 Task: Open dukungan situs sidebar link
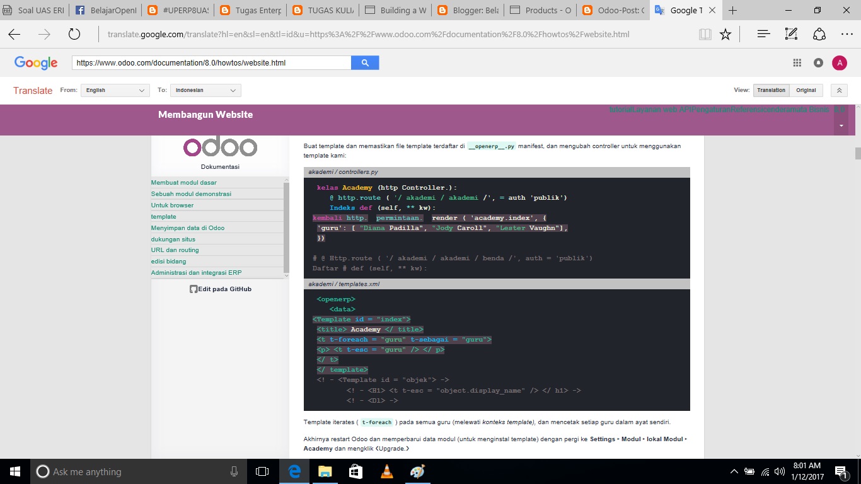[173, 239]
